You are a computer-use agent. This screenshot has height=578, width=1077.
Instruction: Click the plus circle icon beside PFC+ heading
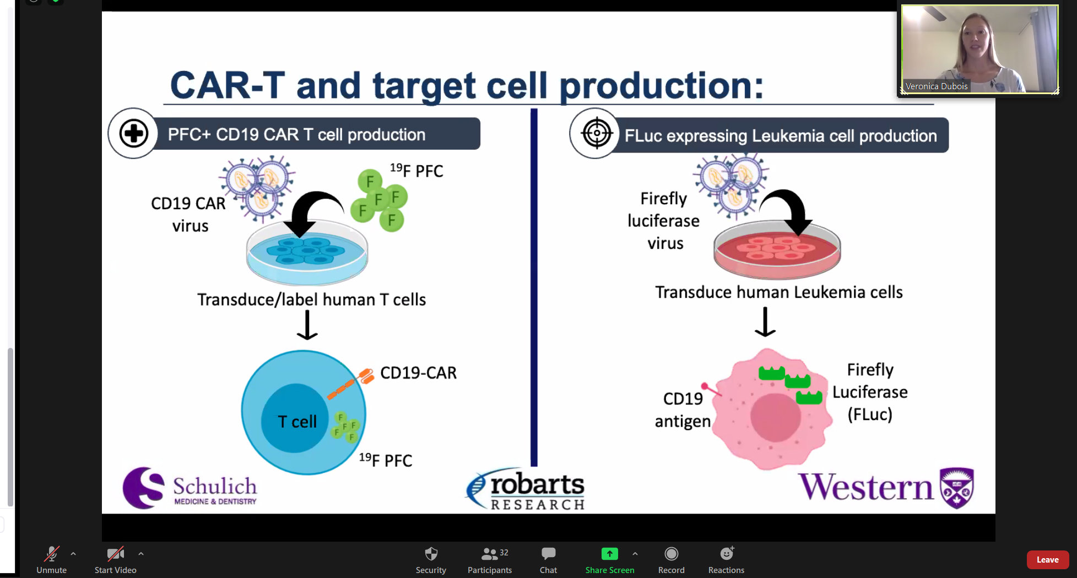(x=134, y=133)
